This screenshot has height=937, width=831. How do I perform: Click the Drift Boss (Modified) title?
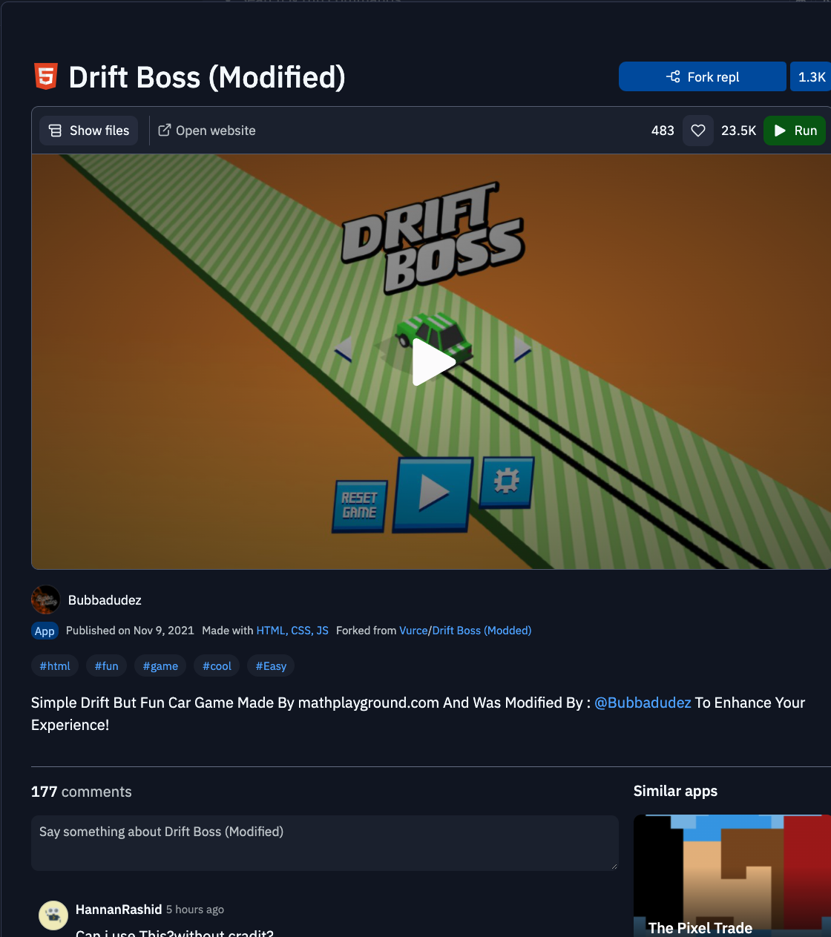(x=207, y=77)
